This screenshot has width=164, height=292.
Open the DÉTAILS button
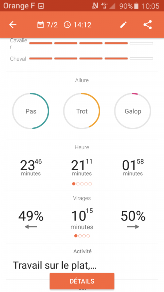click(82, 281)
